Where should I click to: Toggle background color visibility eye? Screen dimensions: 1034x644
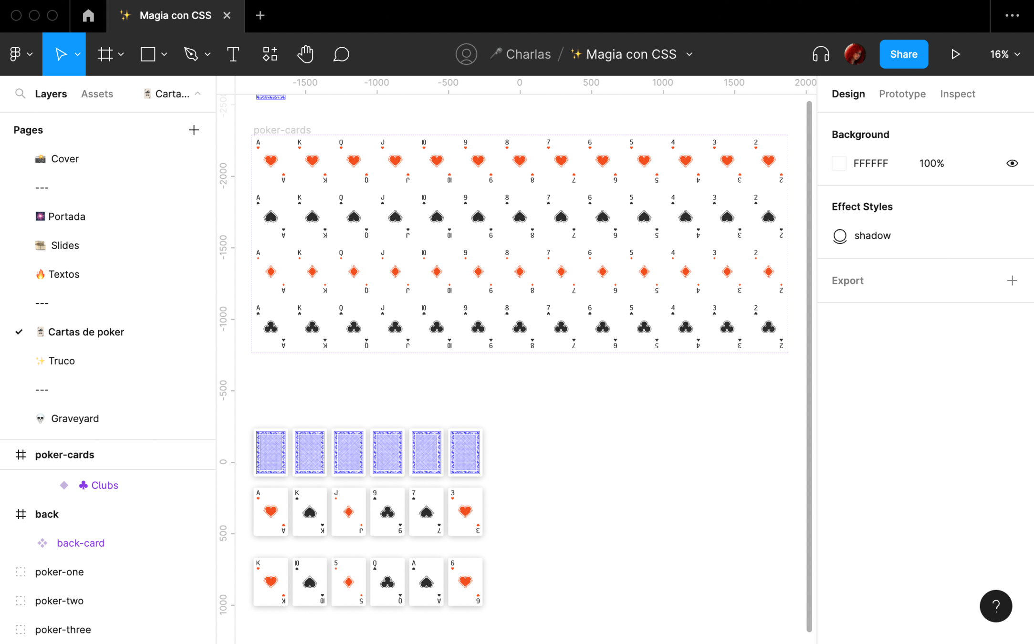coord(1012,163)
